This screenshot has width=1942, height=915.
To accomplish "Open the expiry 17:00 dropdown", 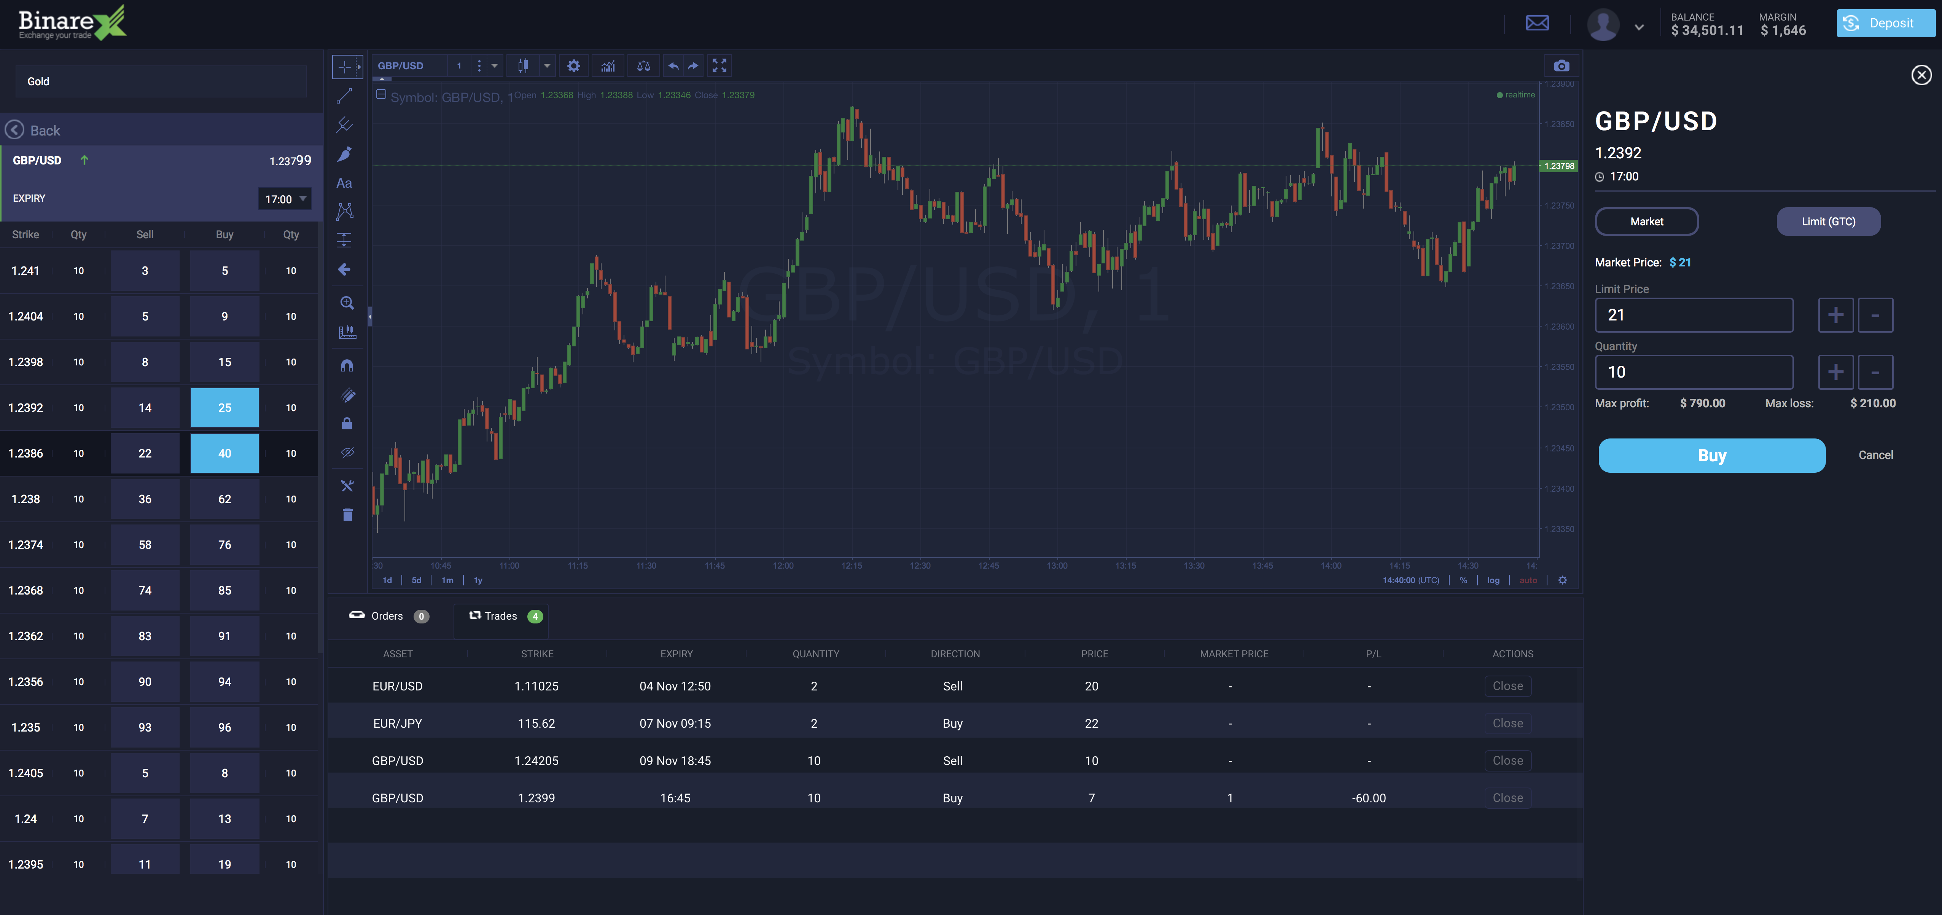I will [285, 199].
